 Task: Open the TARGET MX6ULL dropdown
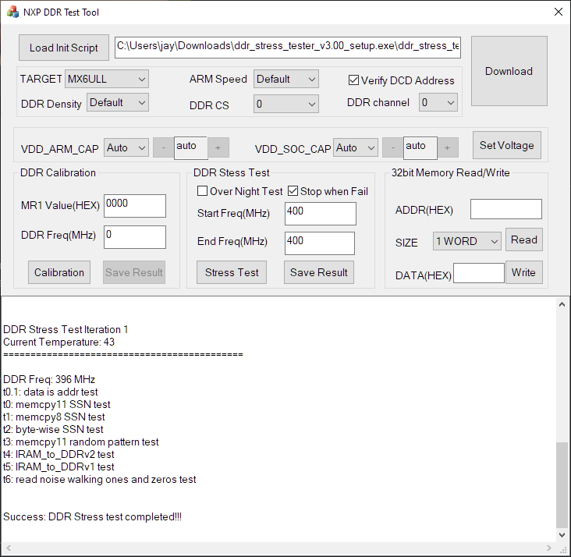(107, 79)
